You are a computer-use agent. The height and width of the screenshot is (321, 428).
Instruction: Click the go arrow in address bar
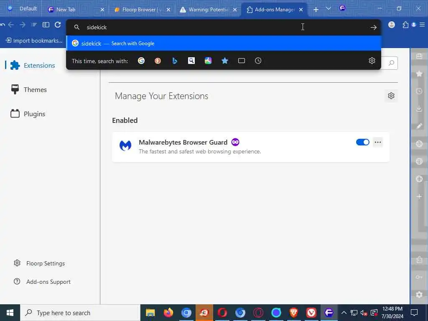click(373, 27)
